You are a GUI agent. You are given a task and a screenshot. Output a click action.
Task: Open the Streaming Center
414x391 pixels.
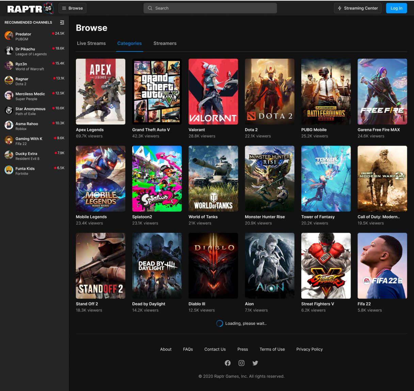coord(358,8)
